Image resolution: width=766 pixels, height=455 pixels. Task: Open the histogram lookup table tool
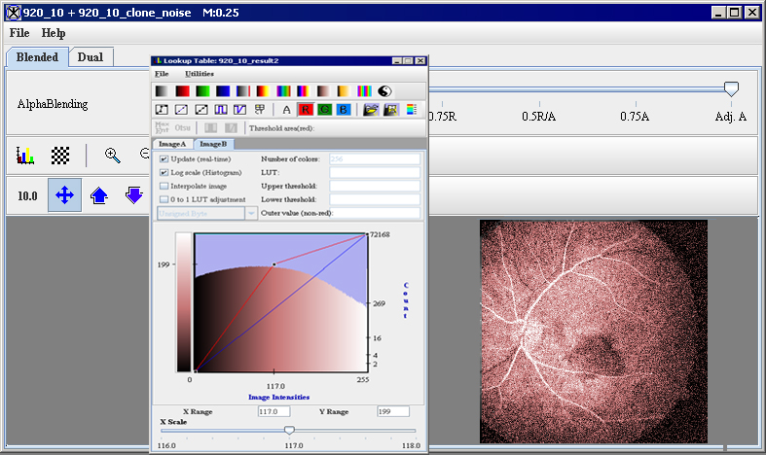(26, 155)
